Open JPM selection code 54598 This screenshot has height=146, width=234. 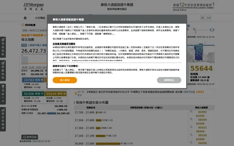point(200,124)
